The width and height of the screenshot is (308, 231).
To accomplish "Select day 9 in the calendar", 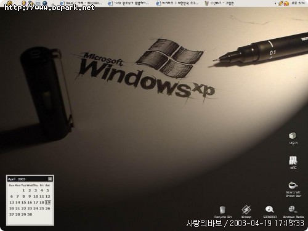I will point(30,197).
